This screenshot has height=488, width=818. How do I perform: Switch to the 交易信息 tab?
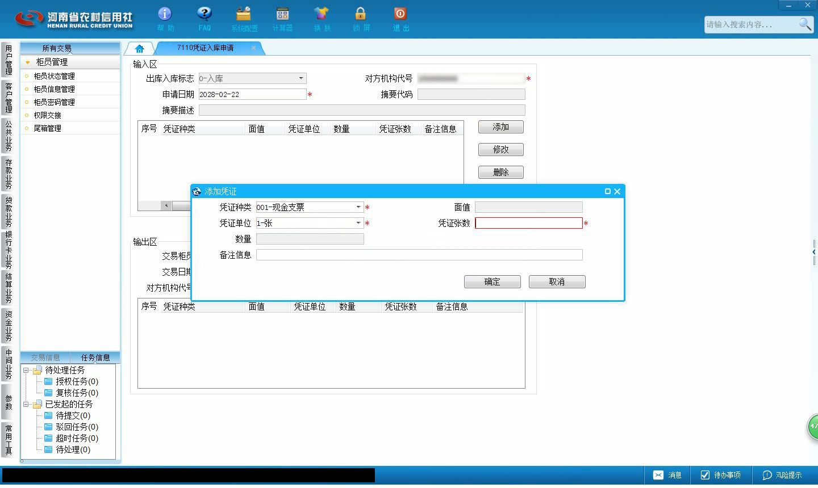[x=45, y=357]
